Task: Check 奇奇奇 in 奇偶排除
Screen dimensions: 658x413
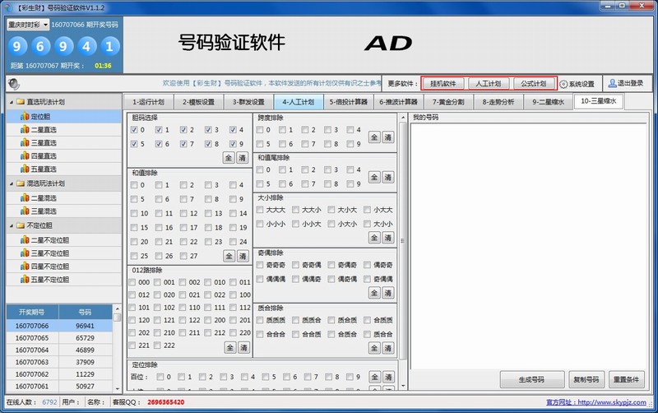Action: click(x=261, y=265)
